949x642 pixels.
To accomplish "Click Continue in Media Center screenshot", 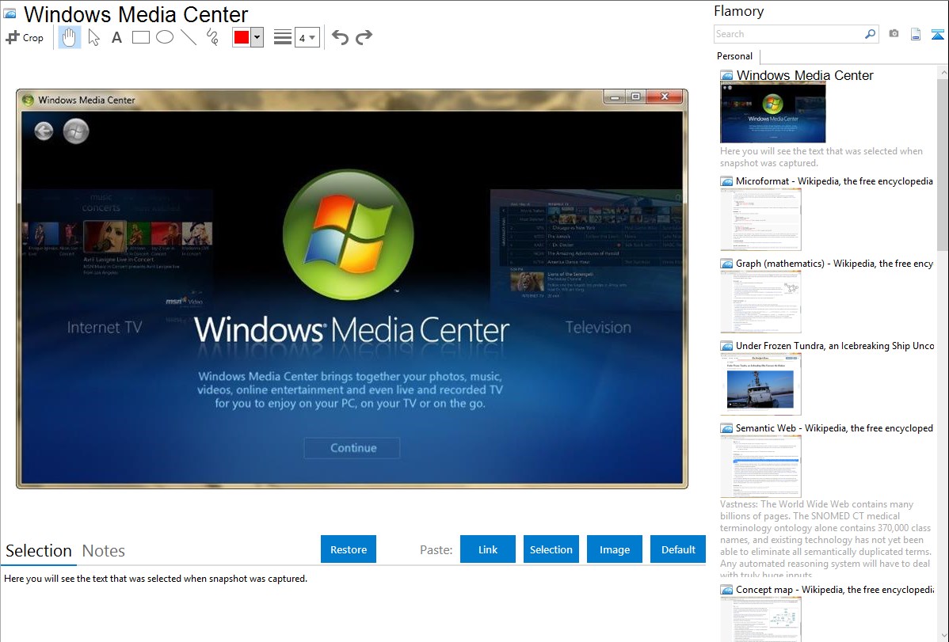I will click(353, 448).
